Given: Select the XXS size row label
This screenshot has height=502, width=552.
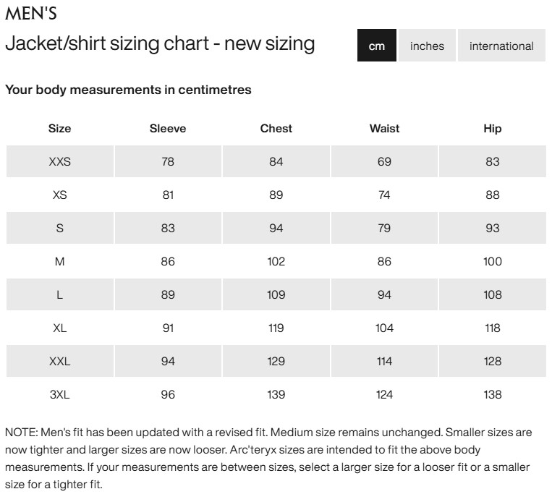Looking at the screenshot, I should tap(60, 162).
